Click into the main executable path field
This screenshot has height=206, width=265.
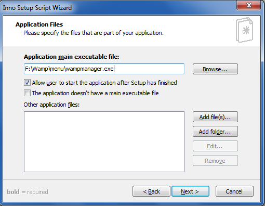pyautogui.click(x=104, y=69)
